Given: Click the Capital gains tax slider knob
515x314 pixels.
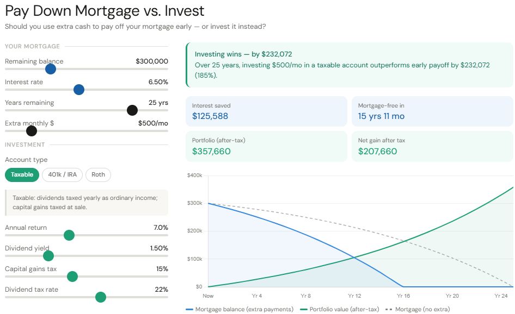Looking at the screenshot, I should [72, 277].
